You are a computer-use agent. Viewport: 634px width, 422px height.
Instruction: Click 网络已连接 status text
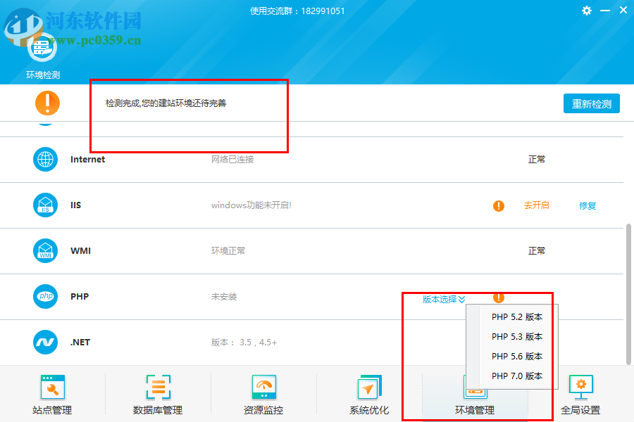tap(232, 159)
